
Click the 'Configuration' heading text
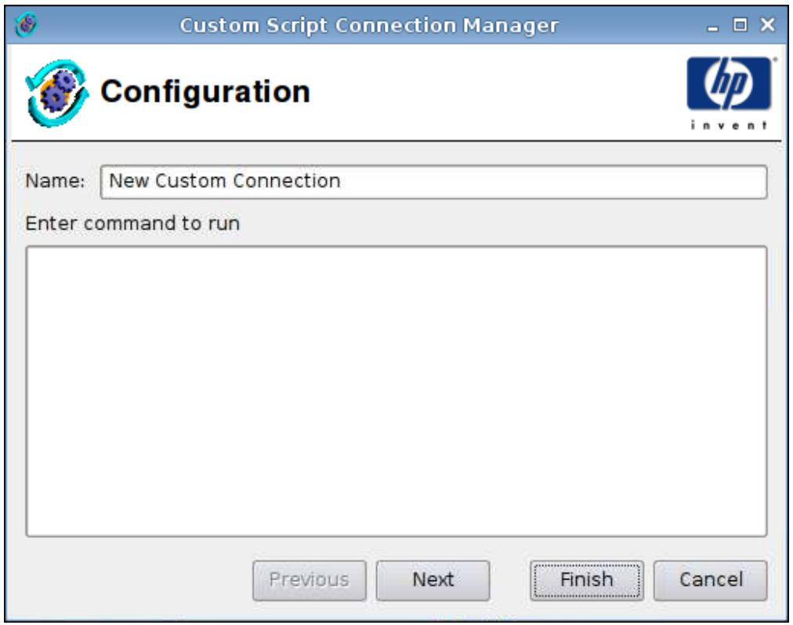[205, 92]
